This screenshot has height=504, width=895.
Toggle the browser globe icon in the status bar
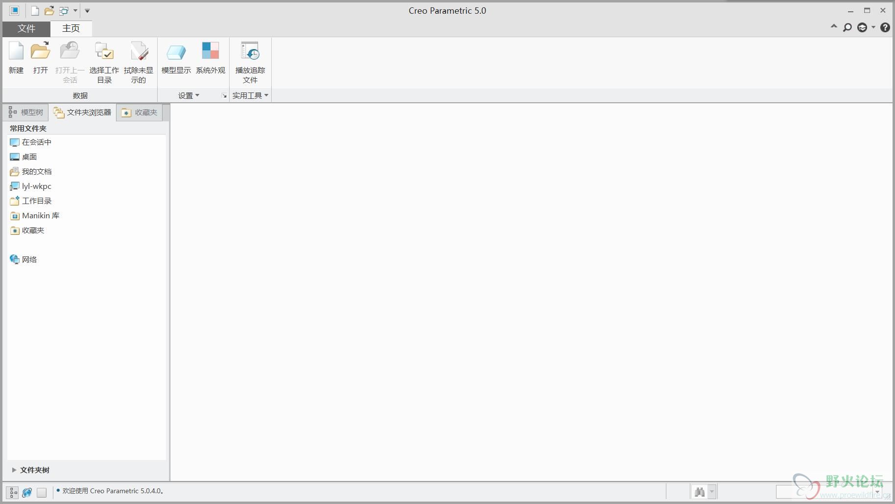[27, 492]
